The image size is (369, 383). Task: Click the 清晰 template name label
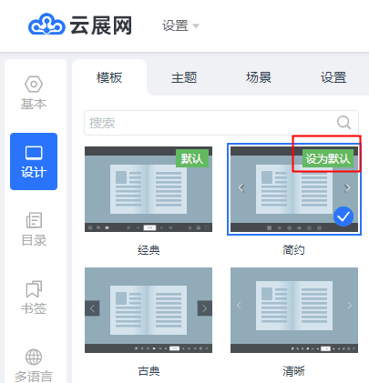pos(293,371)
